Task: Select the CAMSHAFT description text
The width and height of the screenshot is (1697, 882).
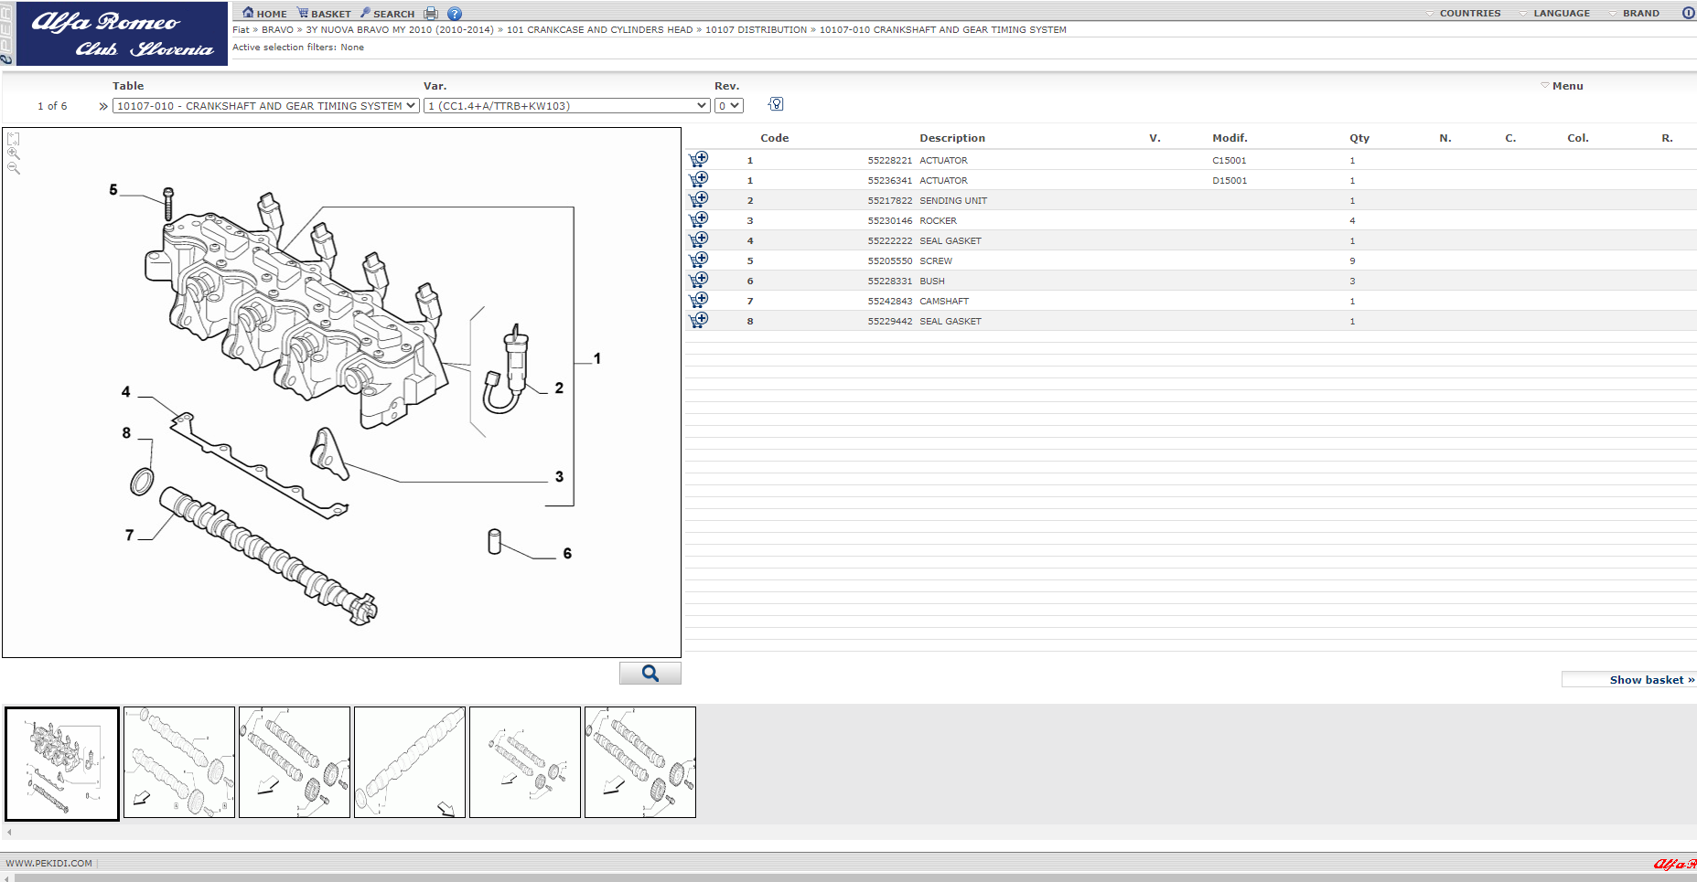Action: point(944,302)
